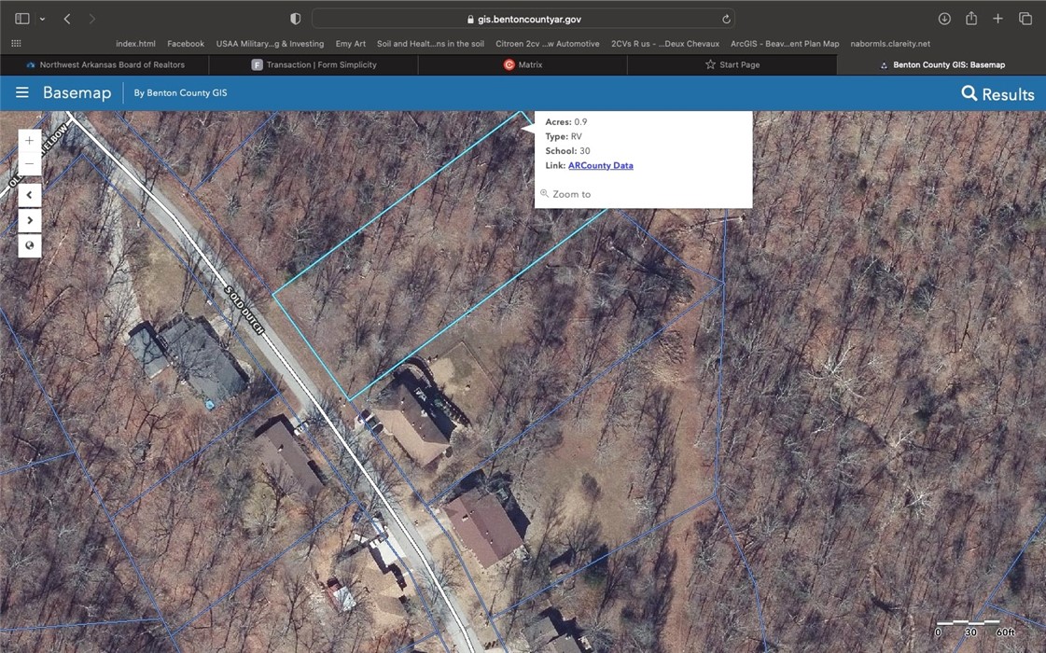Open the Results search panel
The height and width of the screenshot is (653, 1046).
pos(997,94)
